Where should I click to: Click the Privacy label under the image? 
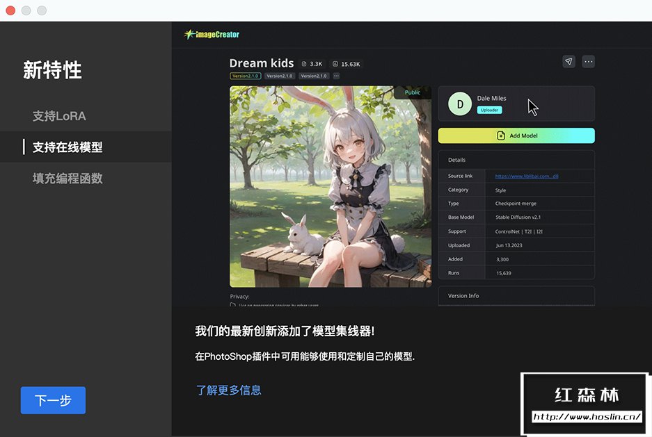(239, 297)
